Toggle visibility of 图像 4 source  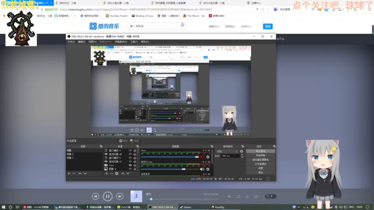(130, 169)
